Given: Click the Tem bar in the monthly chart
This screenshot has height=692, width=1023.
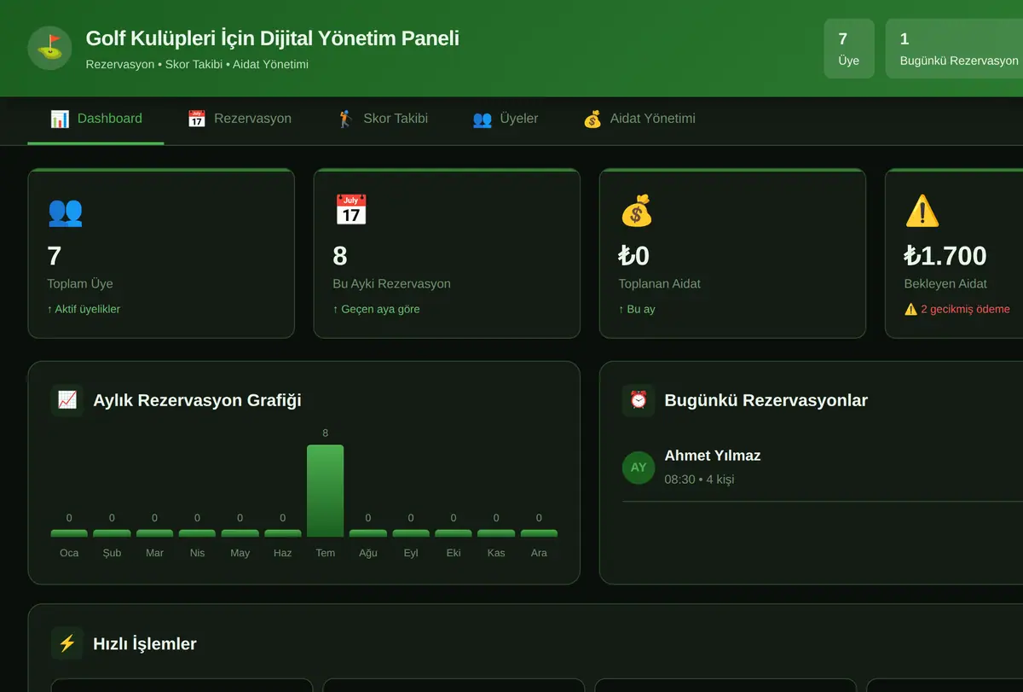Looking at the screenshot, I should pos(325,491).
